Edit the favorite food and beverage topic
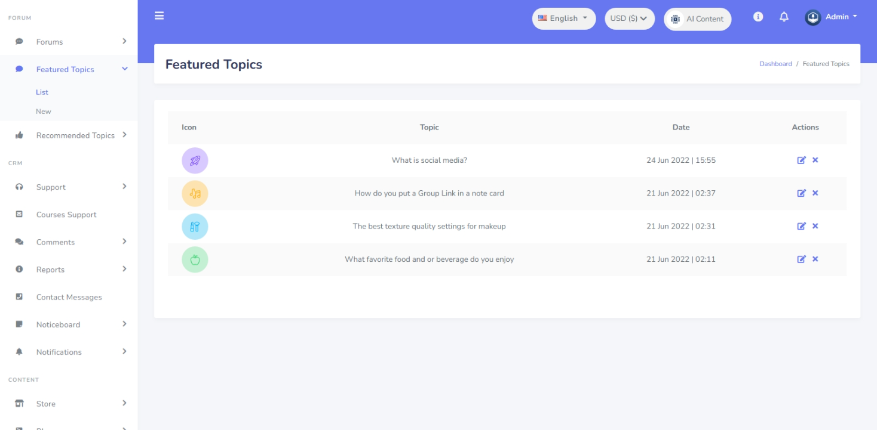This screenshot has height=430, width=877. [801, 259]
